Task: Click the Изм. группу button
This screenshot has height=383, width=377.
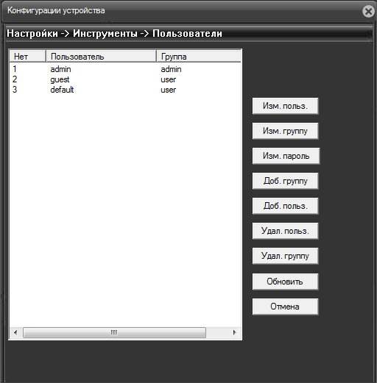Action: (x=285, y=131)
